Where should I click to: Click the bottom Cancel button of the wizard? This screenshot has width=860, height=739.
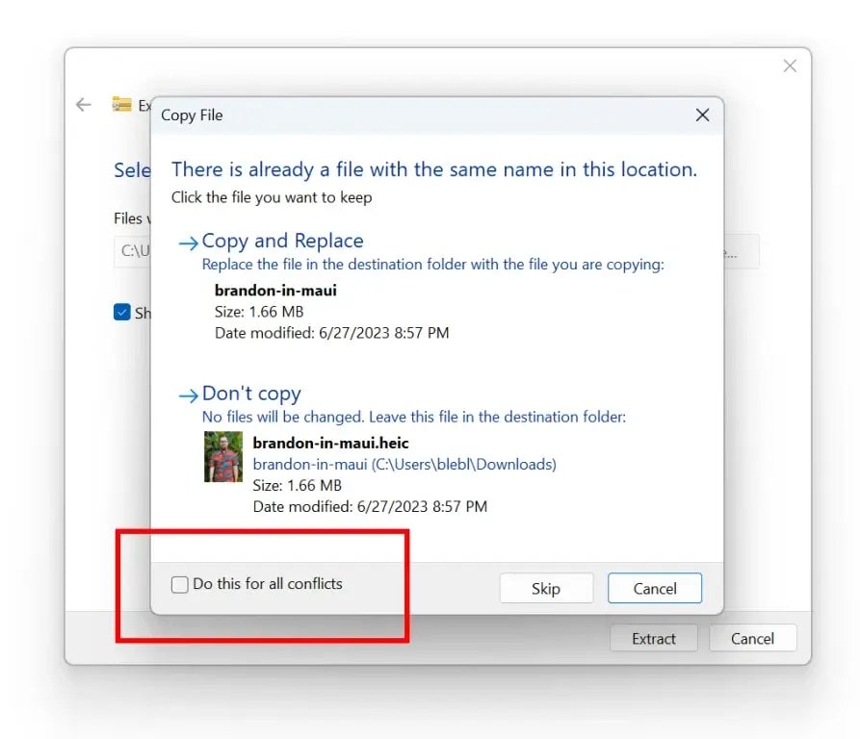(x=752, y=638)
